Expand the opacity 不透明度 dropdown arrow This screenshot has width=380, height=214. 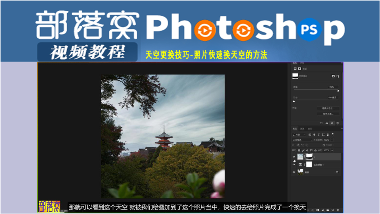(x=332, y=140)
